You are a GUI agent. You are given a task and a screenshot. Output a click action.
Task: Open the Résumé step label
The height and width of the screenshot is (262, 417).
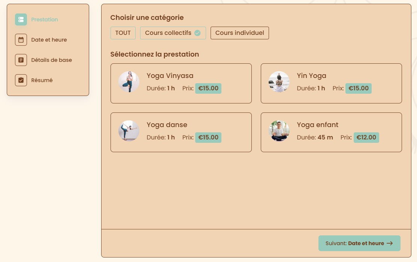tap(42, 80)
